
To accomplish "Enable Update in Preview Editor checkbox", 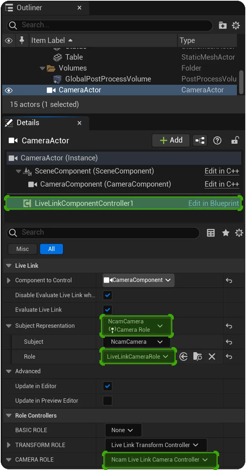I will 107,401.
